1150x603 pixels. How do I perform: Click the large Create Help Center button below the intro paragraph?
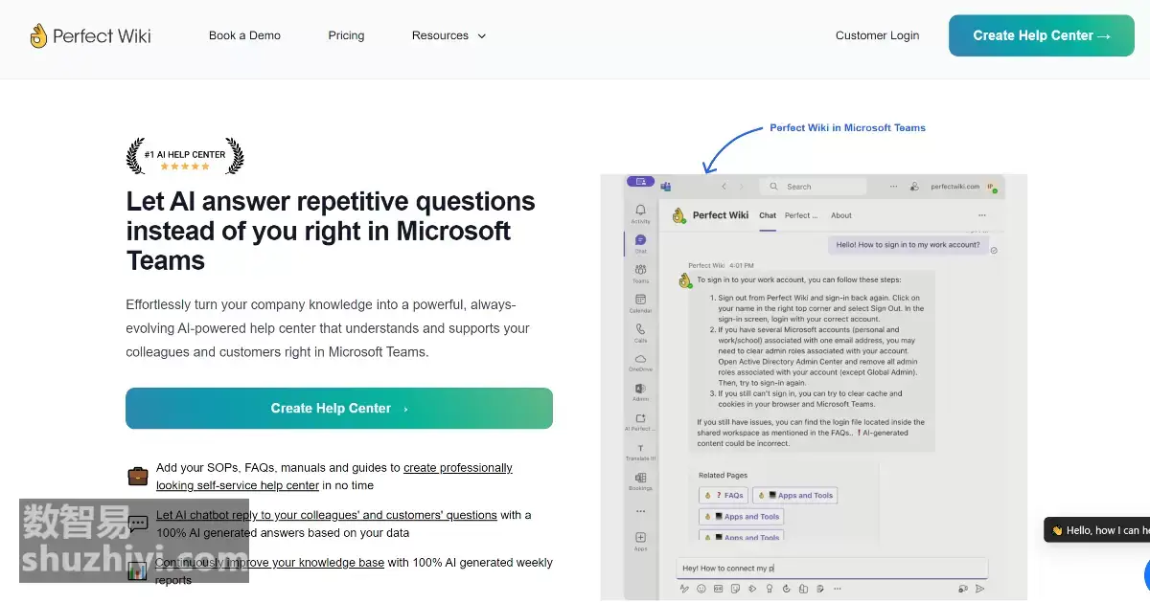pos(339,408)
